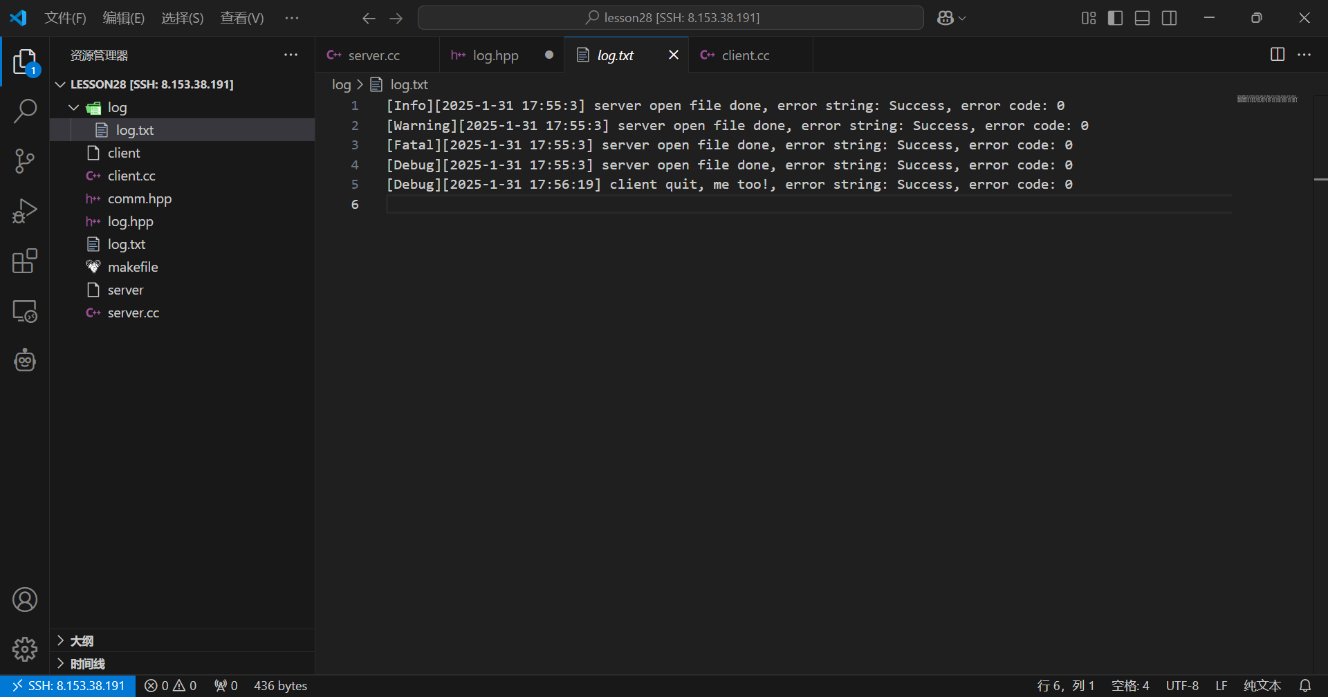Open log.hpp in the explorer
This screenshot has height=697, width=1328.
[x=183, y=221]
